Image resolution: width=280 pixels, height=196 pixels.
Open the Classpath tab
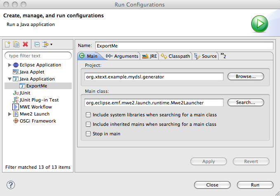pos(175,56)
